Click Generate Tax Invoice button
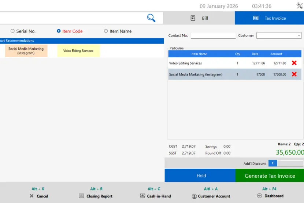The height and width of the screenshot is (203, 304). [270, 176]
